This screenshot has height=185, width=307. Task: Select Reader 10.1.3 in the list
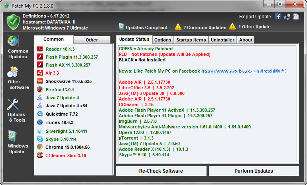(60, 49)
